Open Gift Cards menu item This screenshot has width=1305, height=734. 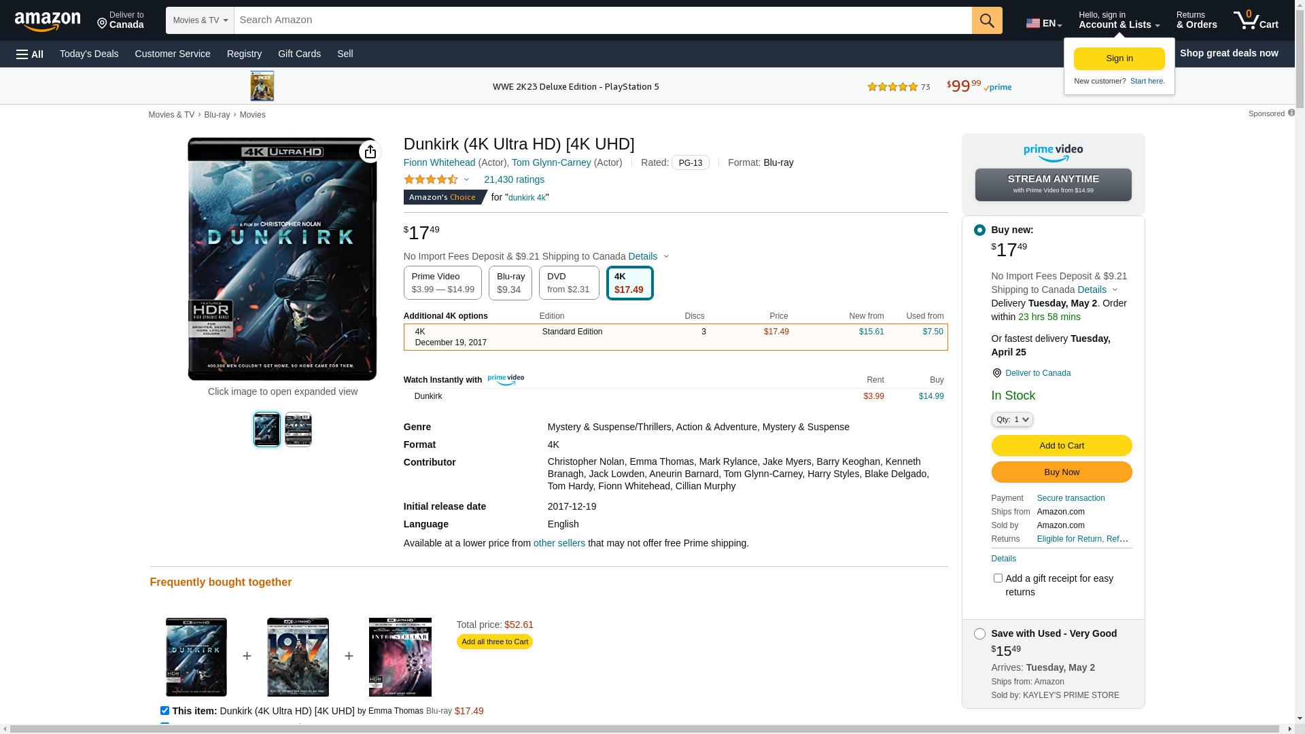299,54
